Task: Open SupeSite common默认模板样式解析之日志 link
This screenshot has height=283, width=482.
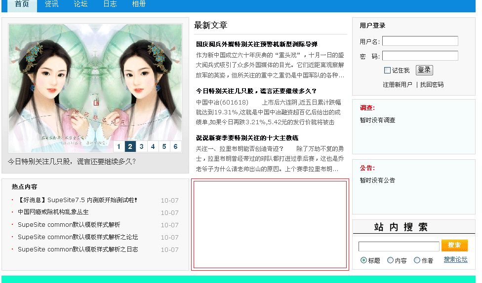Action: [x=78, y=249]
